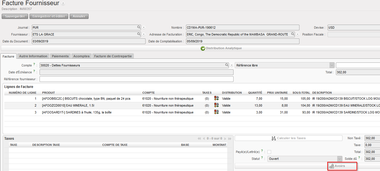Open analytic distribution icon for EAU MINERALE line

click(x=216, y=105)
